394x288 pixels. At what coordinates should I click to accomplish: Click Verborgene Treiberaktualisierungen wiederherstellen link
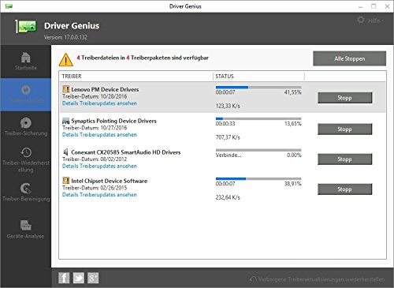click(x=318, y=279)
